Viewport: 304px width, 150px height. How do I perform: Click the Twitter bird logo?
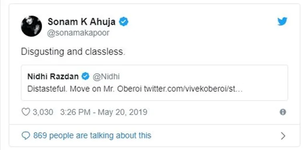click(x=282, y=21)
